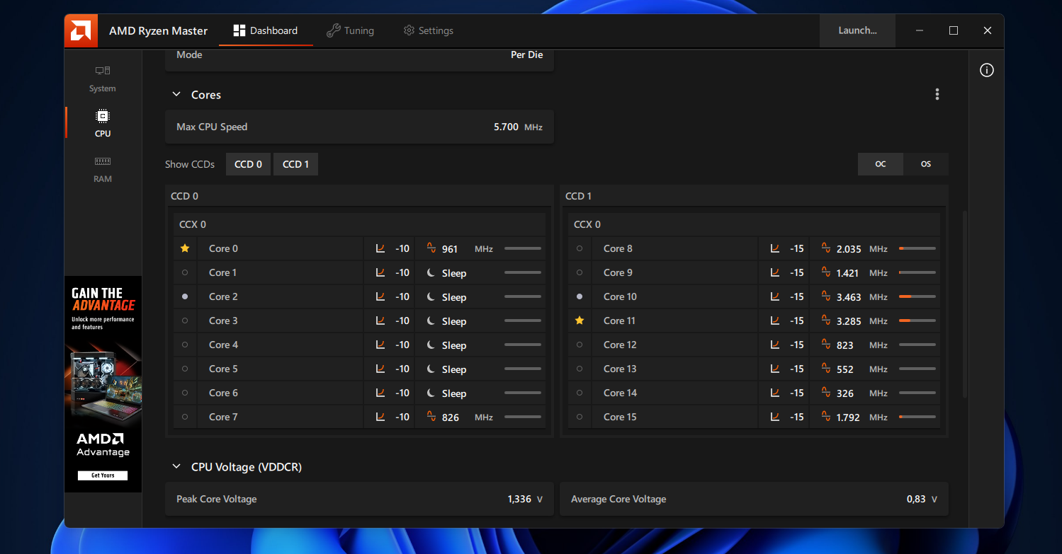Click the Core 13 curve value -15
1062x554 pixels.
pyautogui.click(x=797, y=369)
